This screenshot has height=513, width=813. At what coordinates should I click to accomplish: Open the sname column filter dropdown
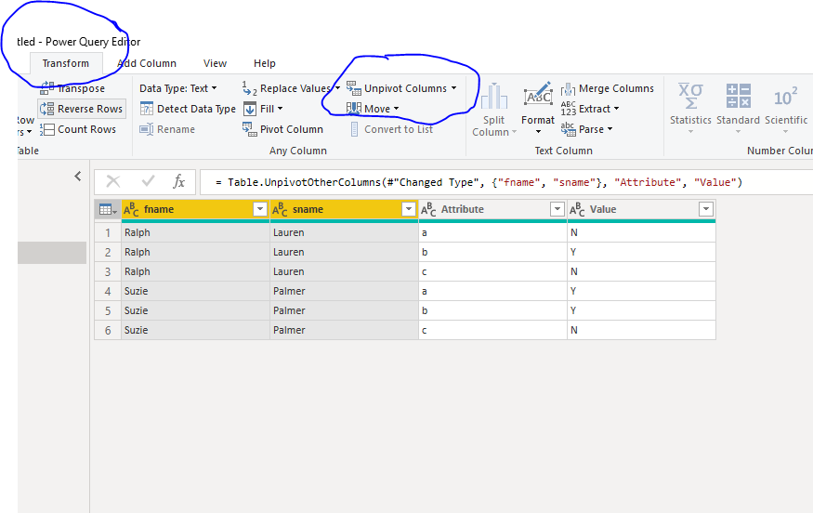click(409, 209)
